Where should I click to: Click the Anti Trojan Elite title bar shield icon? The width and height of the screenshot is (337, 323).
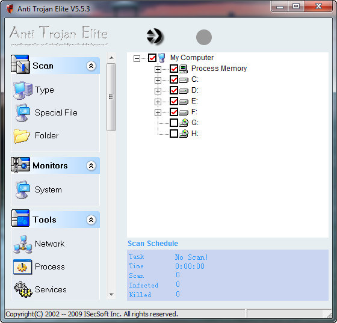click(10, 9)
